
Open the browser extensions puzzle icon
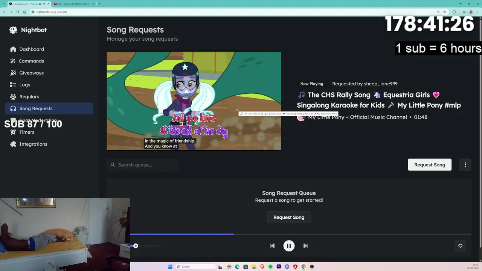coord(454,12)
